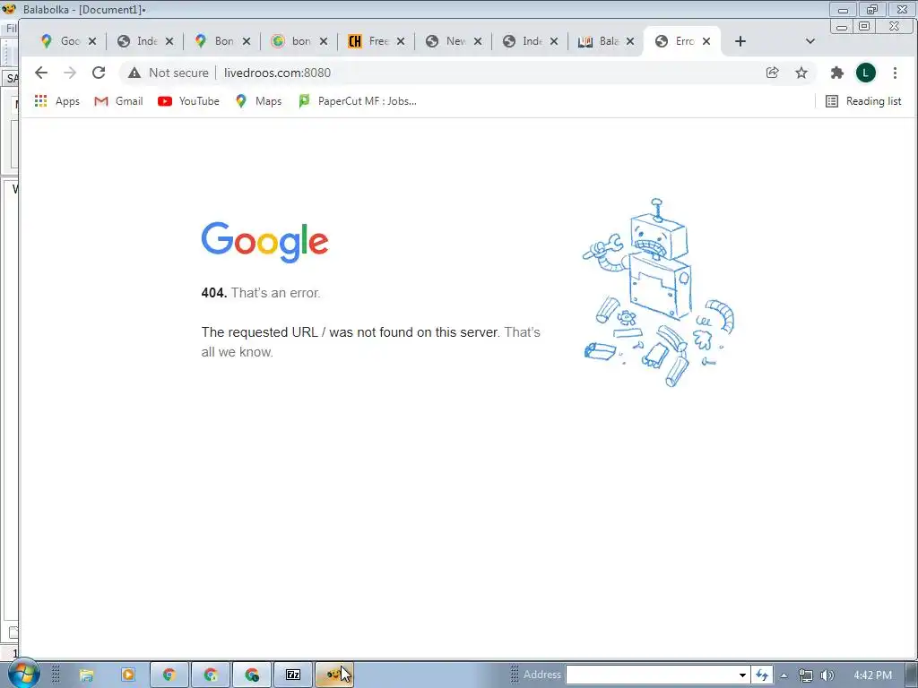Go back with the browser back arrow
This screenshot has width=918, height=688.
pyautogui.click(x=41, y=73)
